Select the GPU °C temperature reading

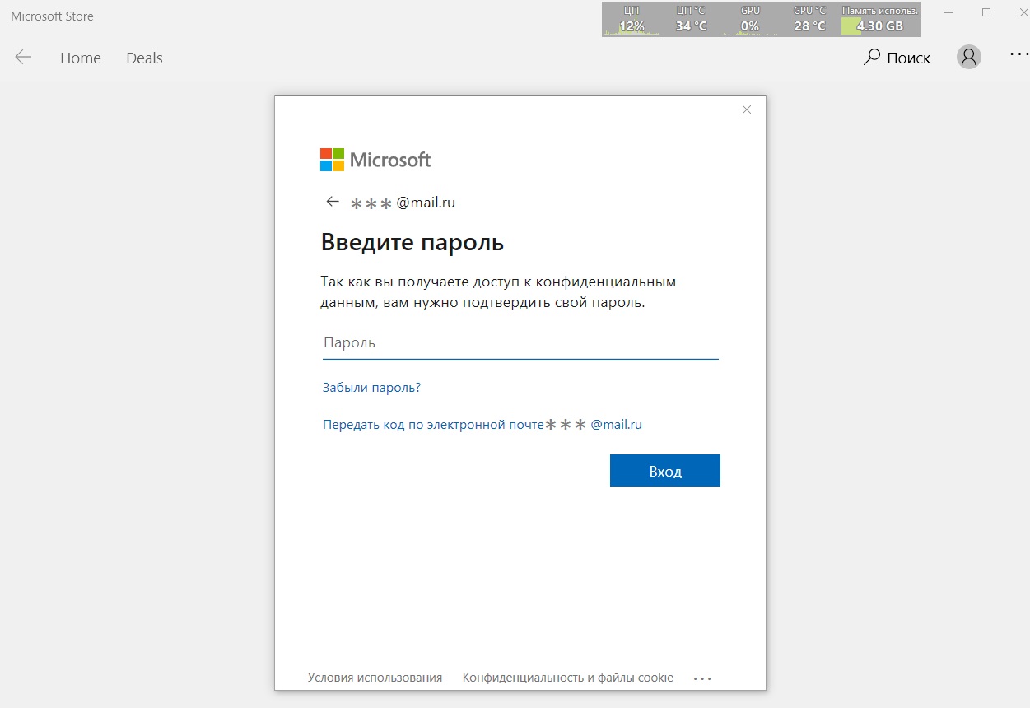tap(809, 19)
